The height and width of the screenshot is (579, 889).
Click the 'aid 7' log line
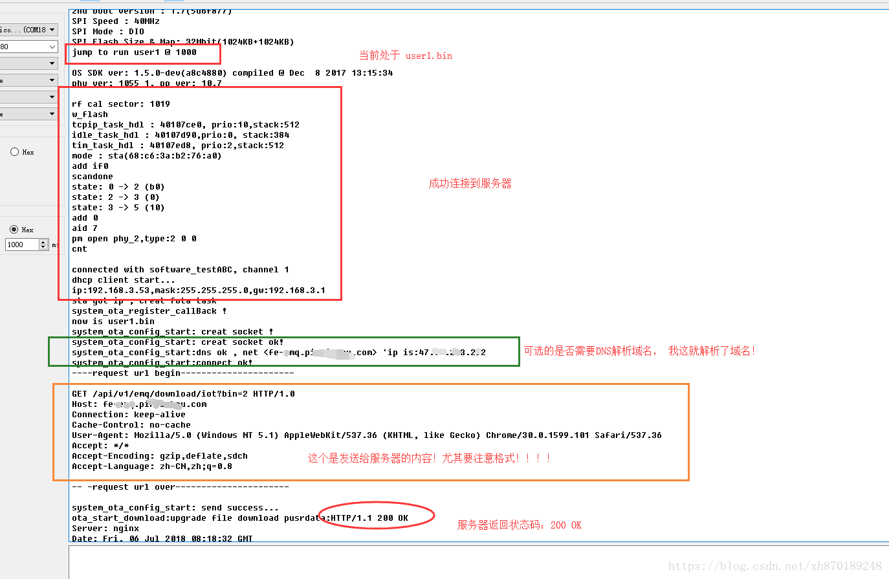pyautogui.click(x=85, y=228)
